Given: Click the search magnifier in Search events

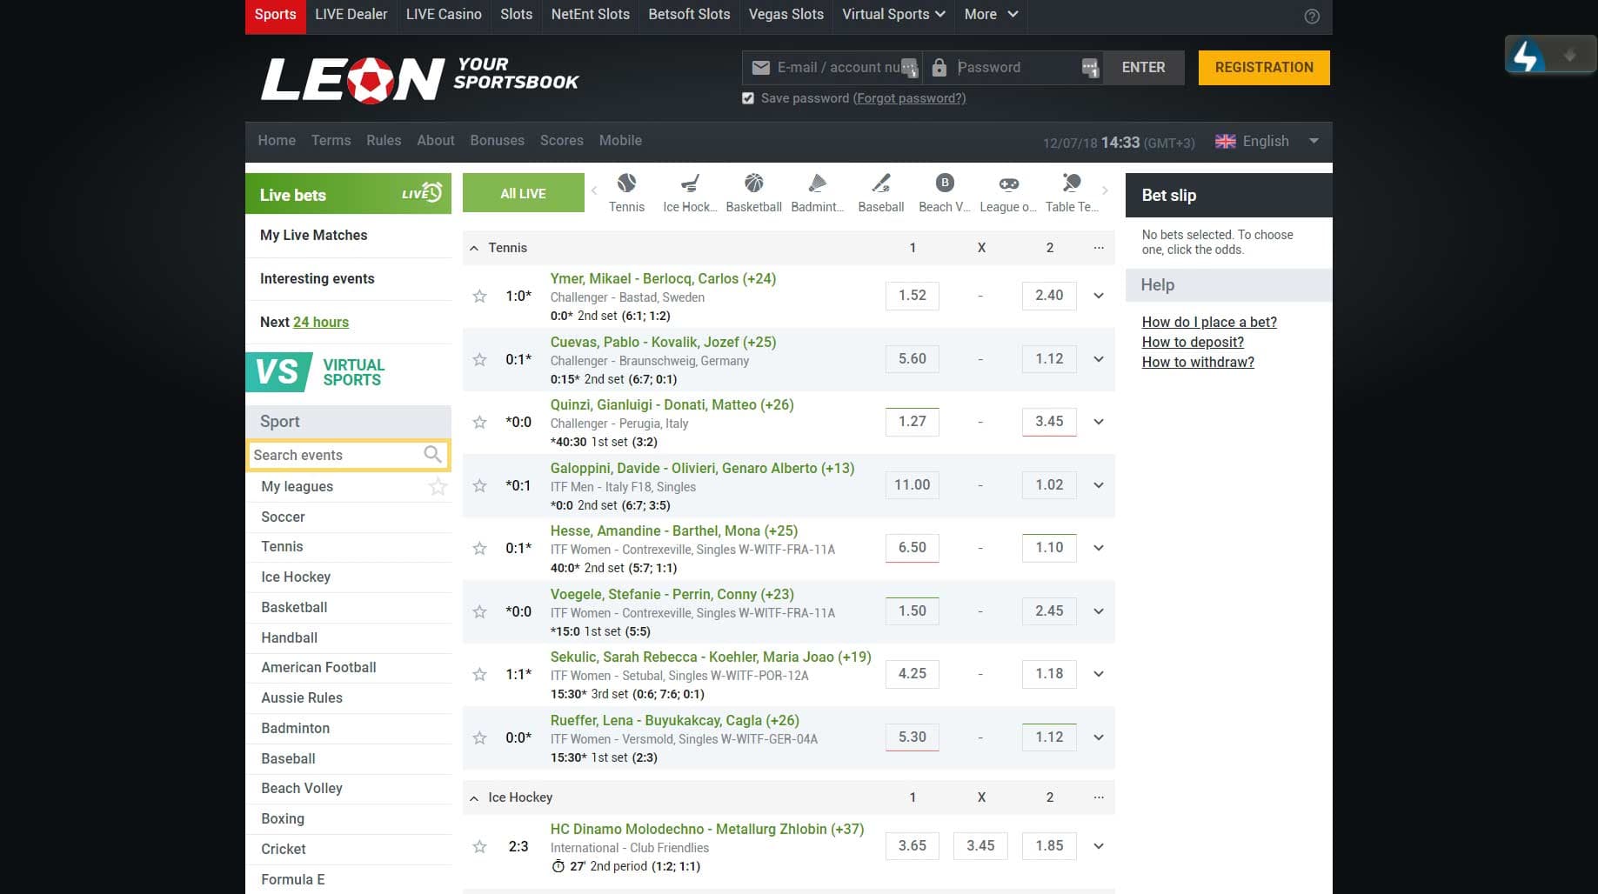Looking at the screenshot, I should (x=432, y=454).
